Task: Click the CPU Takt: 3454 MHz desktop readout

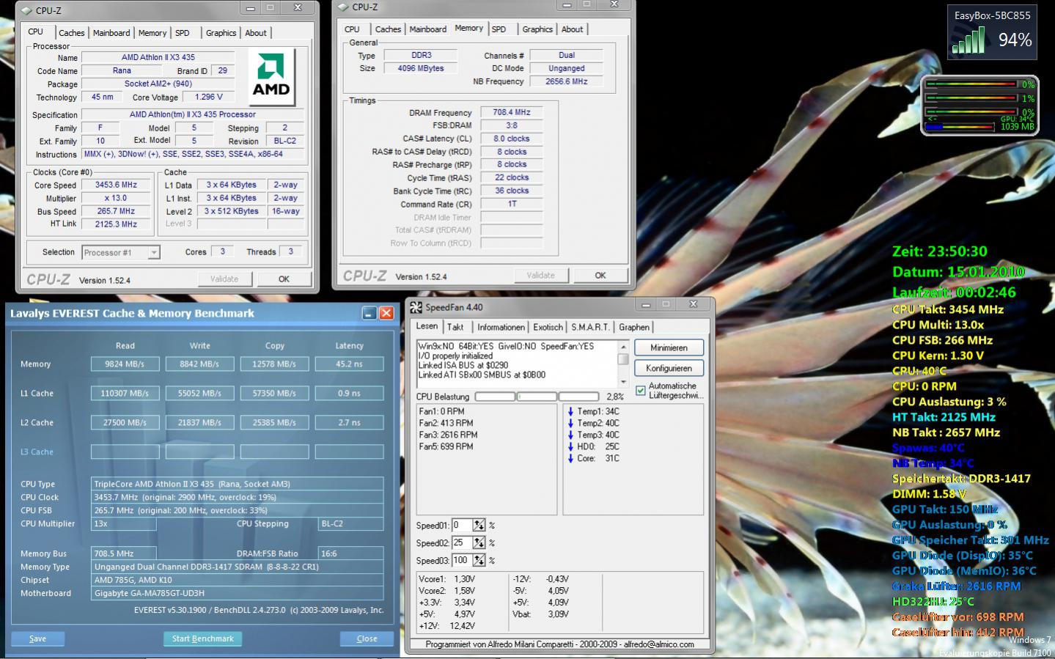Action: click(x=948, y=309)
